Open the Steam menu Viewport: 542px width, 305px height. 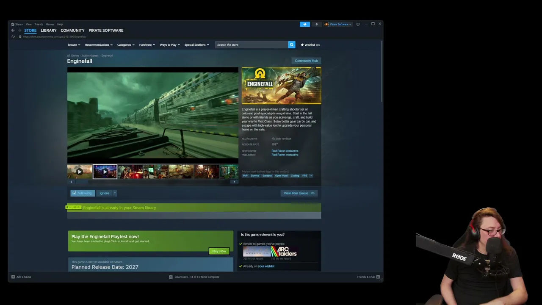19,24
